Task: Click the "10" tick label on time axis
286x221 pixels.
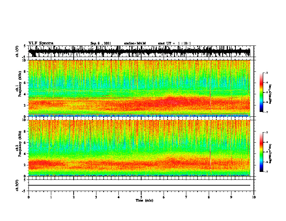Action: point(254,197)
